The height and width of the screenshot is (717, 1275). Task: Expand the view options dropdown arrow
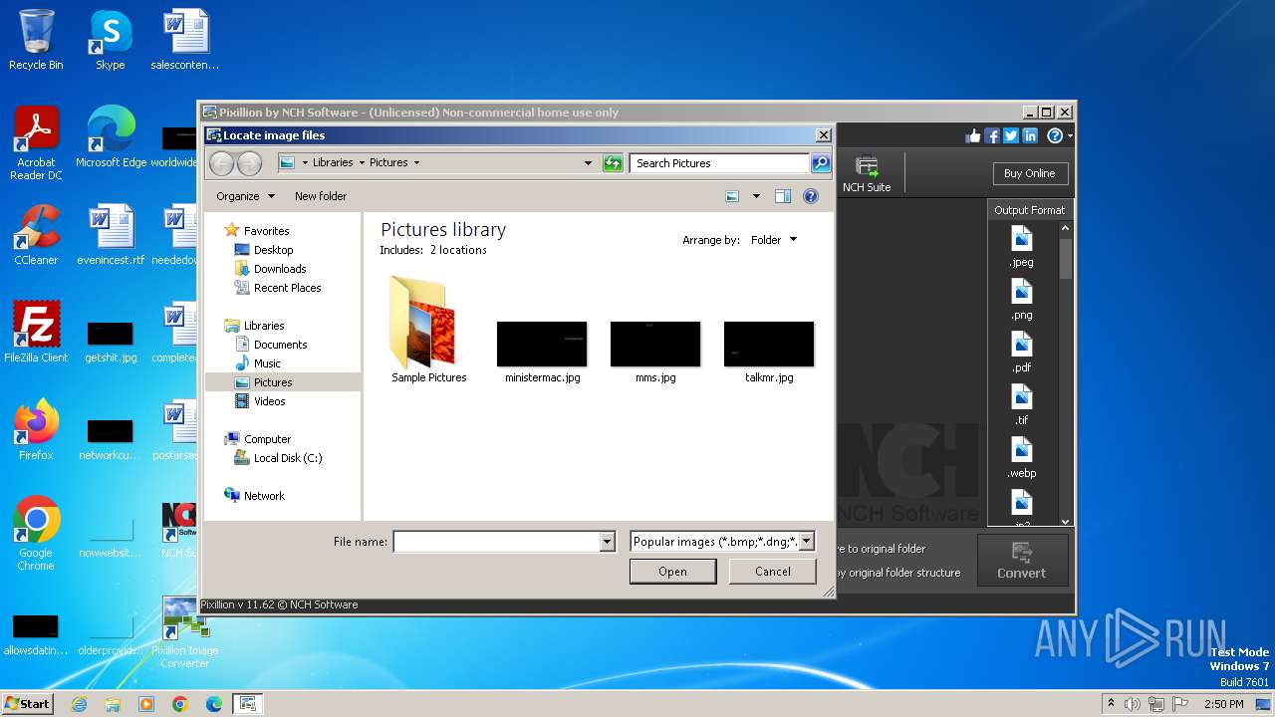click(x=756, y=196)
